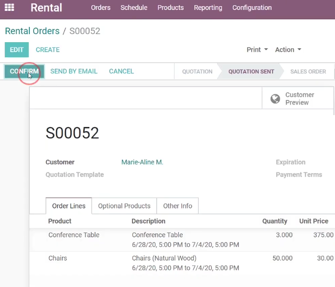Expand the Action dropdown
335x287 pixels.
[x=288, y=50]
